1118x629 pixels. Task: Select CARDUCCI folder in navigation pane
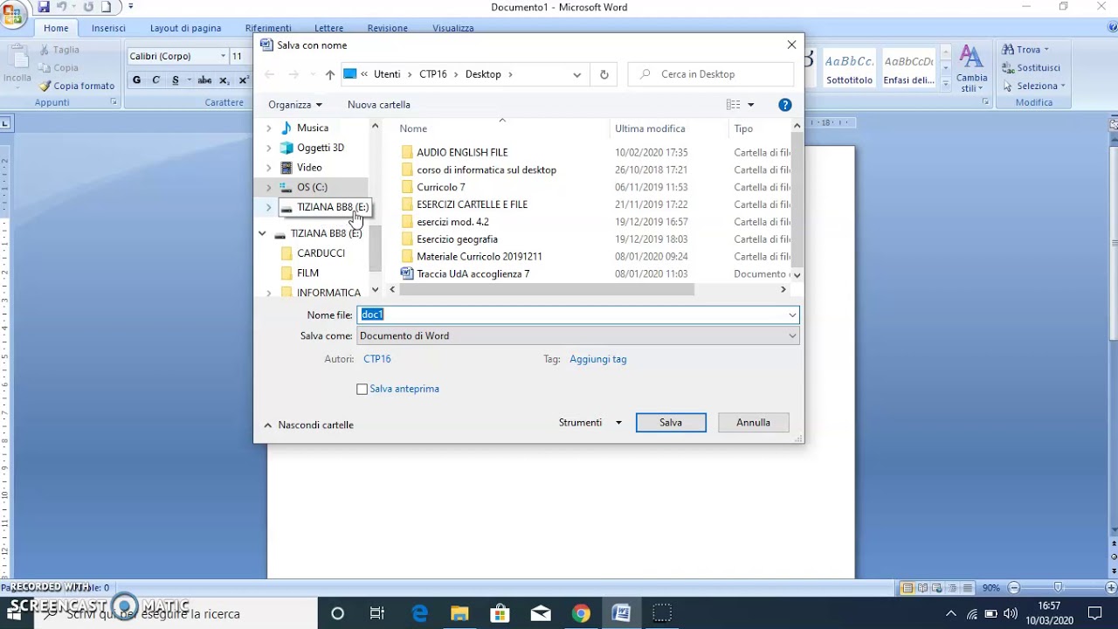321,253
